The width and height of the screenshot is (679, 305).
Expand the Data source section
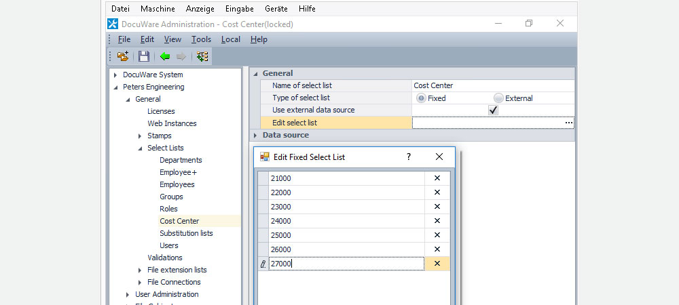click(x=255, y=136)
